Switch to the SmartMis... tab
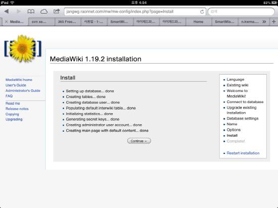The width and height of the screenshot is (278, 208). click(224, 22)
